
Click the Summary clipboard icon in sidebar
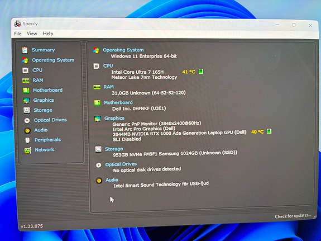pos(25,50)
